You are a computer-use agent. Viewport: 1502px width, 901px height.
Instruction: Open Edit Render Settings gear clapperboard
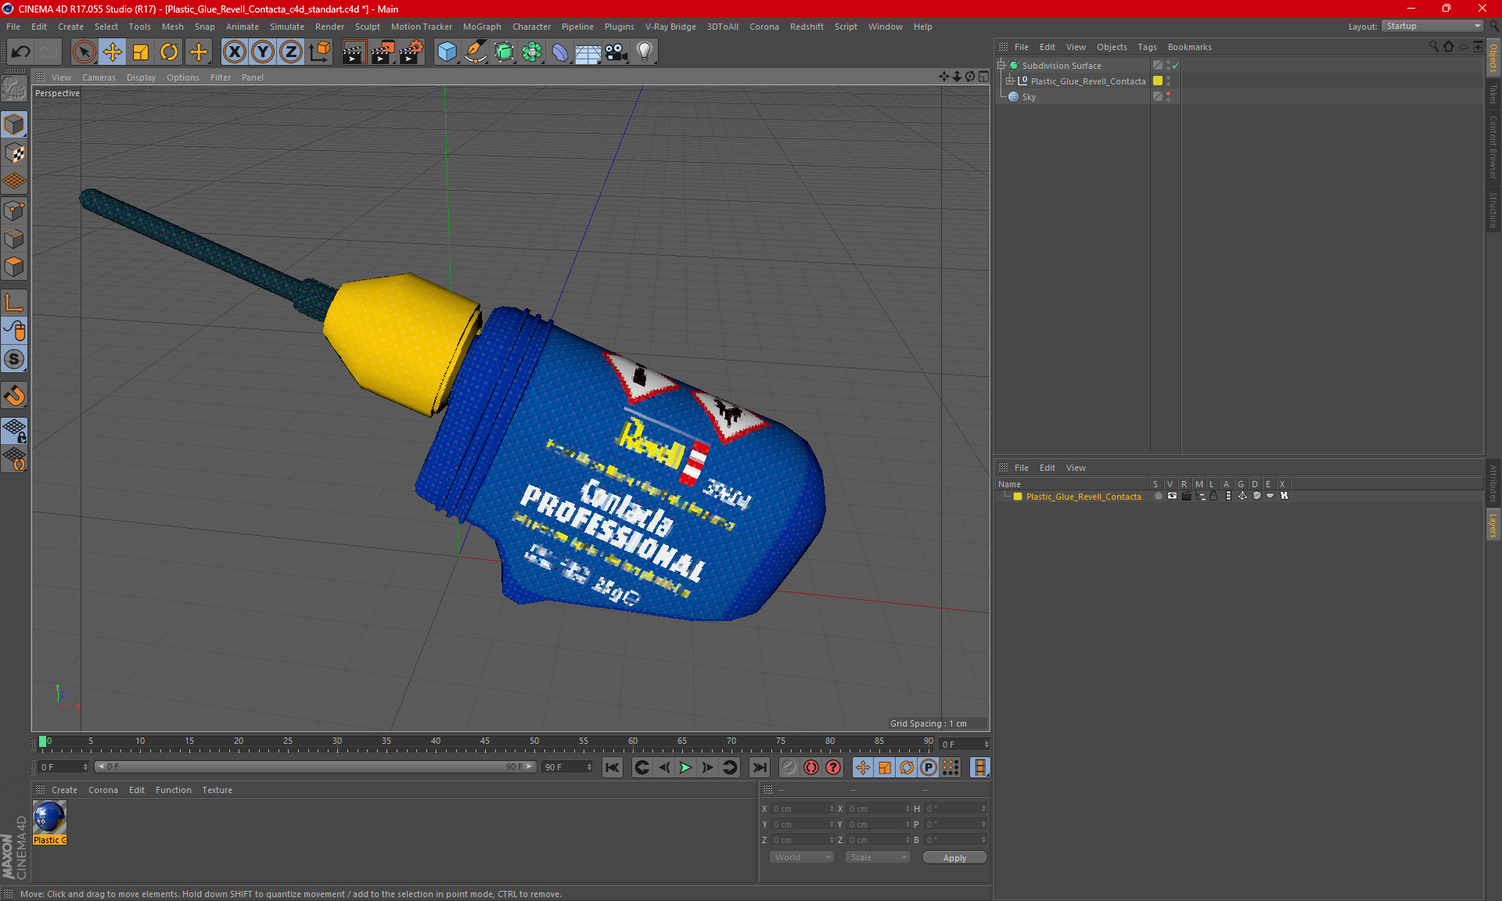coord(411,52)
